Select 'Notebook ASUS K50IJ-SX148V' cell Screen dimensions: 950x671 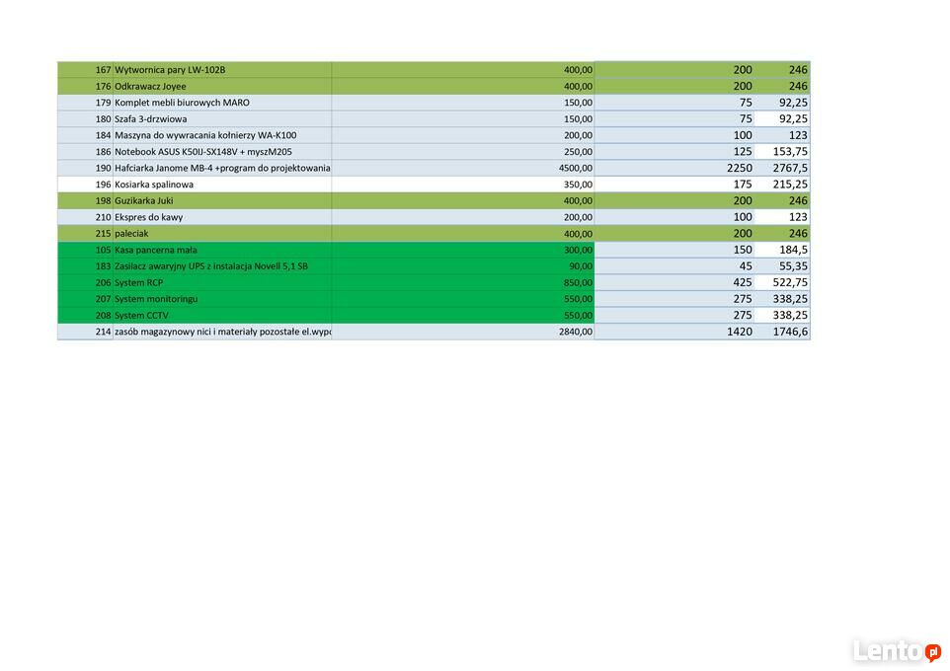click(222, 151)
